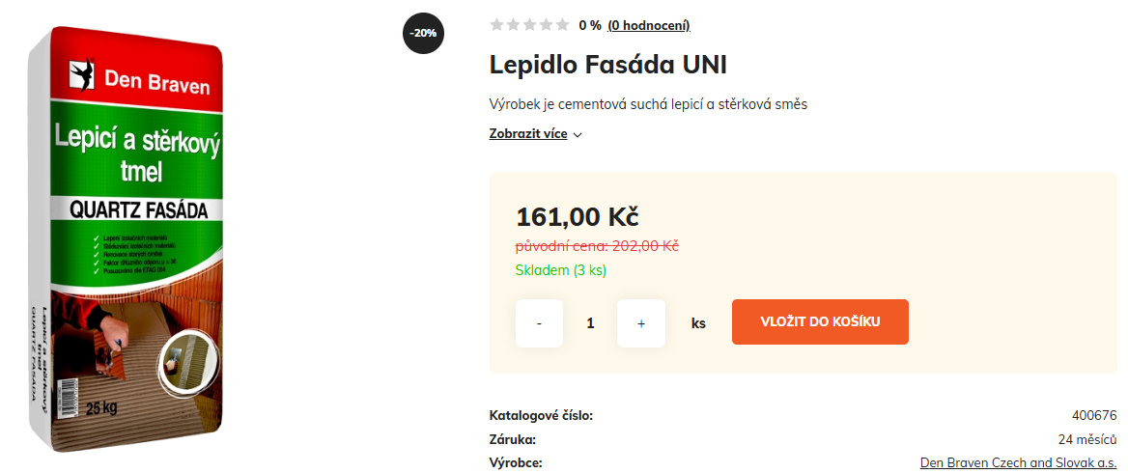Click the 161,00 Kč price
The image size is (1128, 473).
(578, 216)
